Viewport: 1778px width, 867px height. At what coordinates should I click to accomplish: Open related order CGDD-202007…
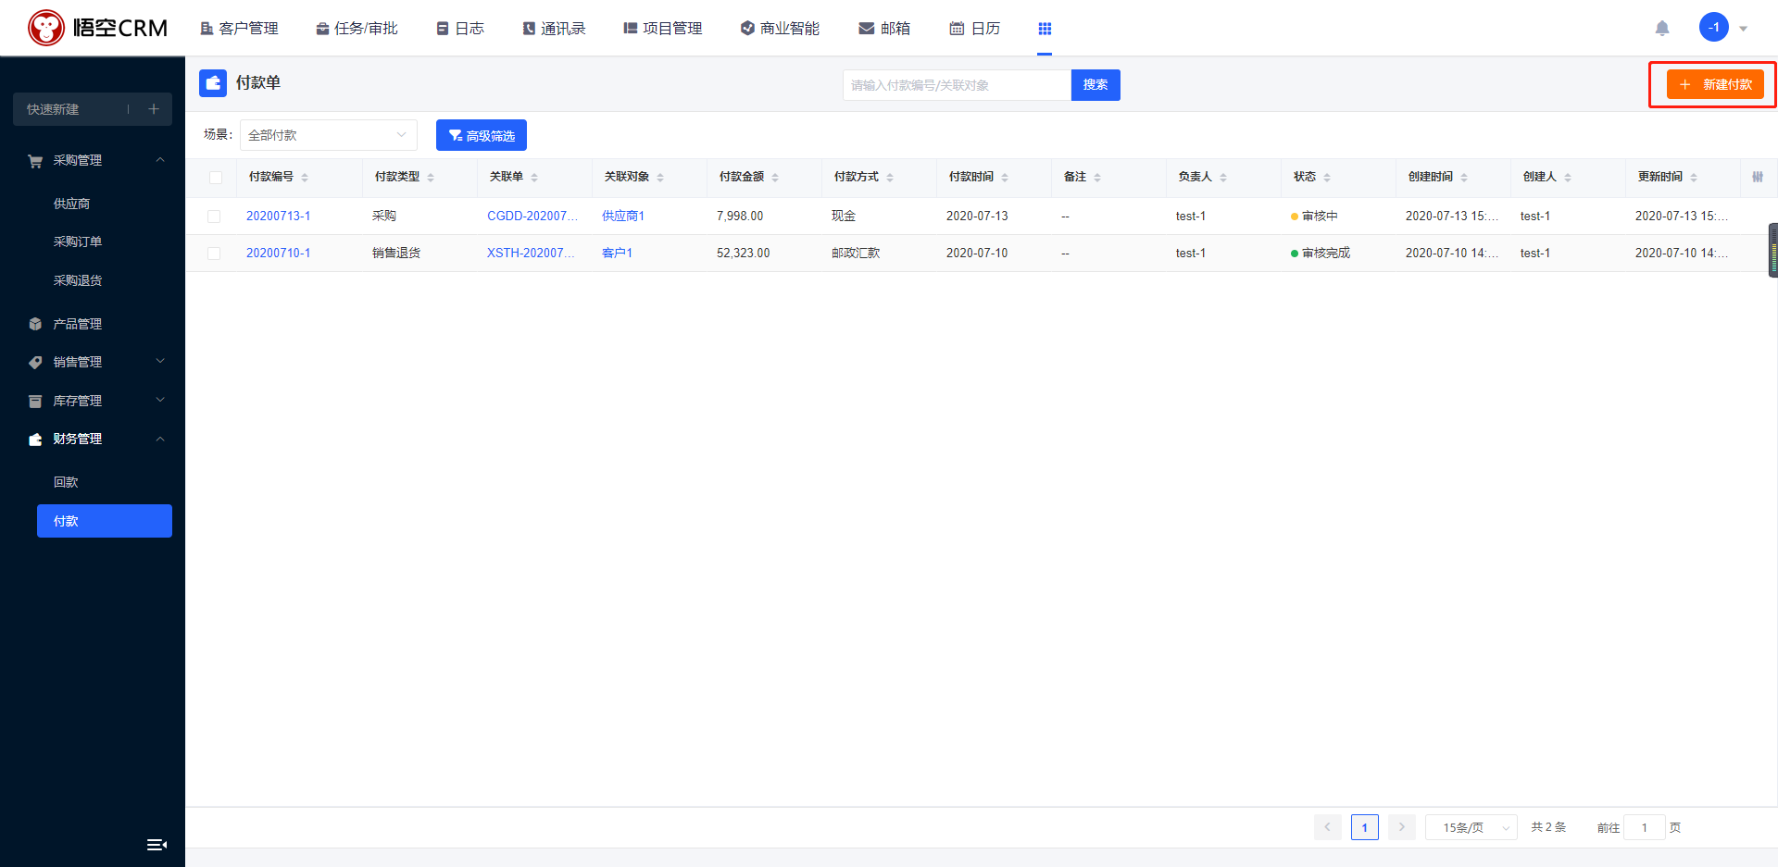click(x=532, y=217)
